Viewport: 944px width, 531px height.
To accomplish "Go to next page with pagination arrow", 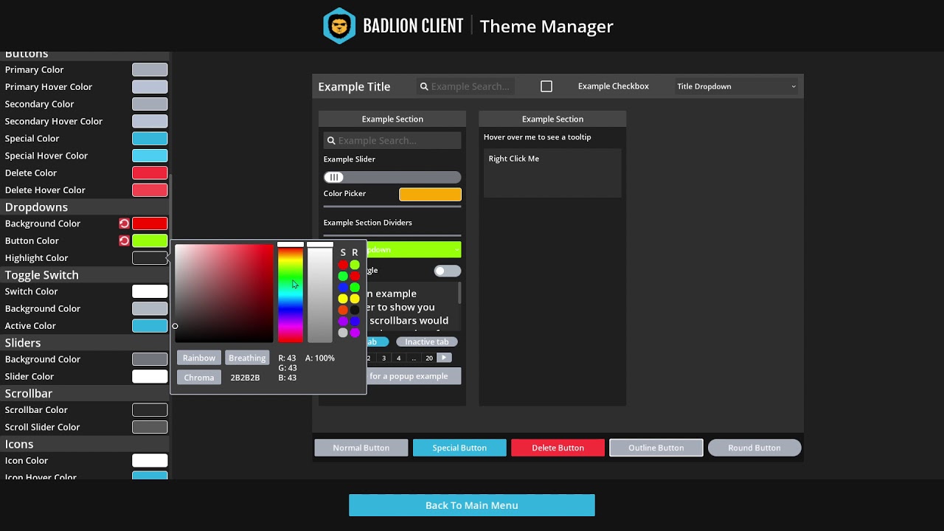I will 444,358.
